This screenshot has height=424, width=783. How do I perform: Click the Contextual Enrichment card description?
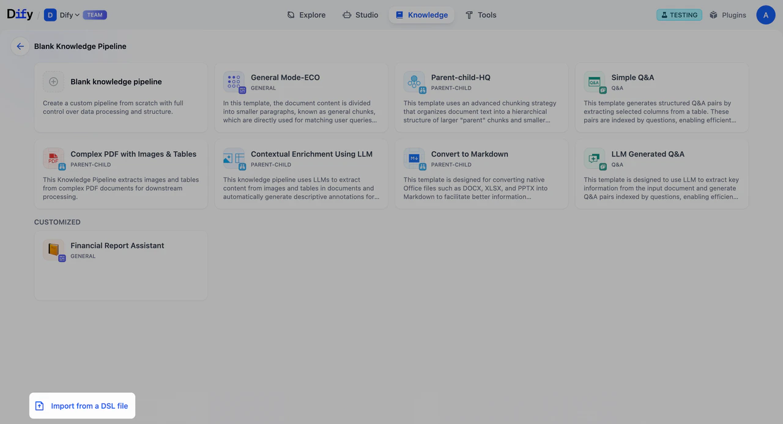click(x=301, y=188)
